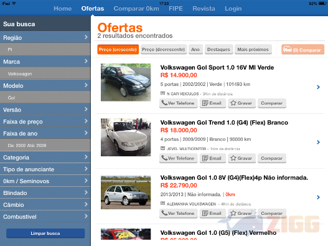
Task: Open the FIPE tab
Action: click(176, 9)
